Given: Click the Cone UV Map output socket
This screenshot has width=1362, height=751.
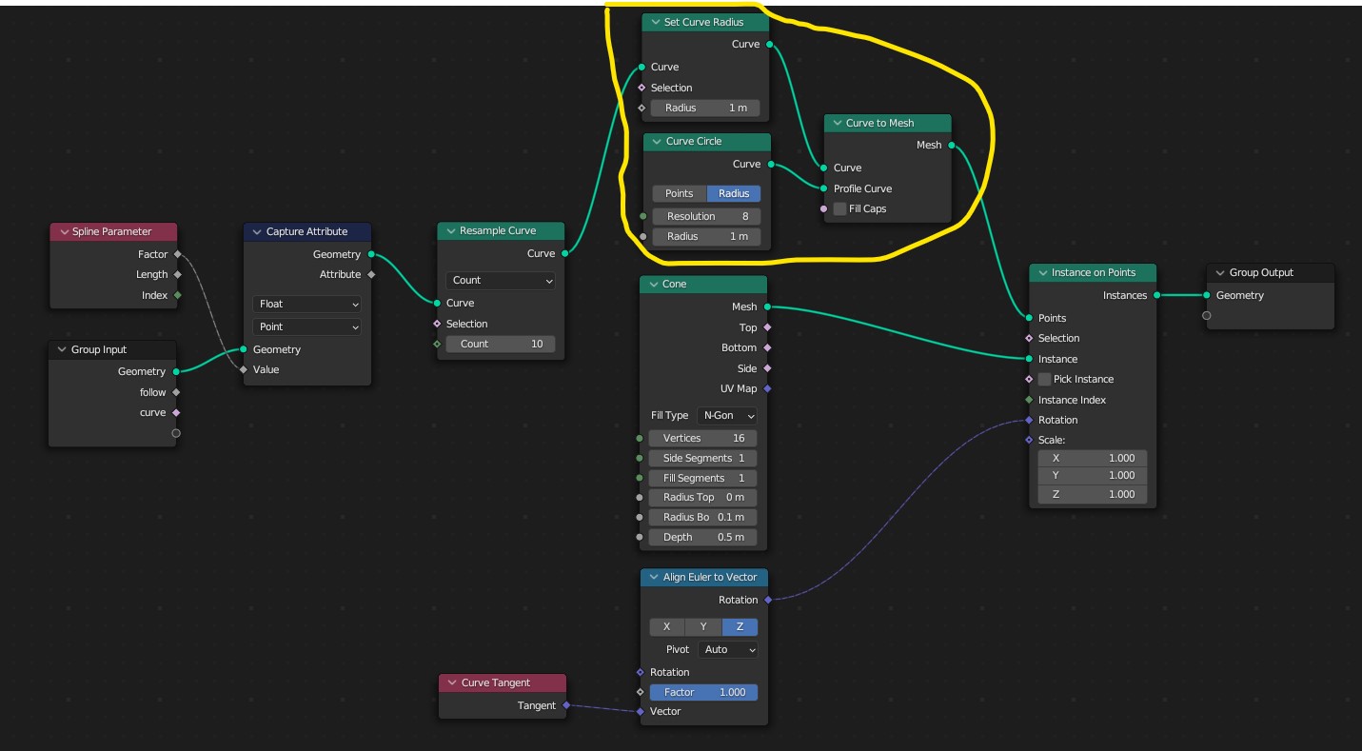Looking at the screenshot, I should [x=767, y=388].
